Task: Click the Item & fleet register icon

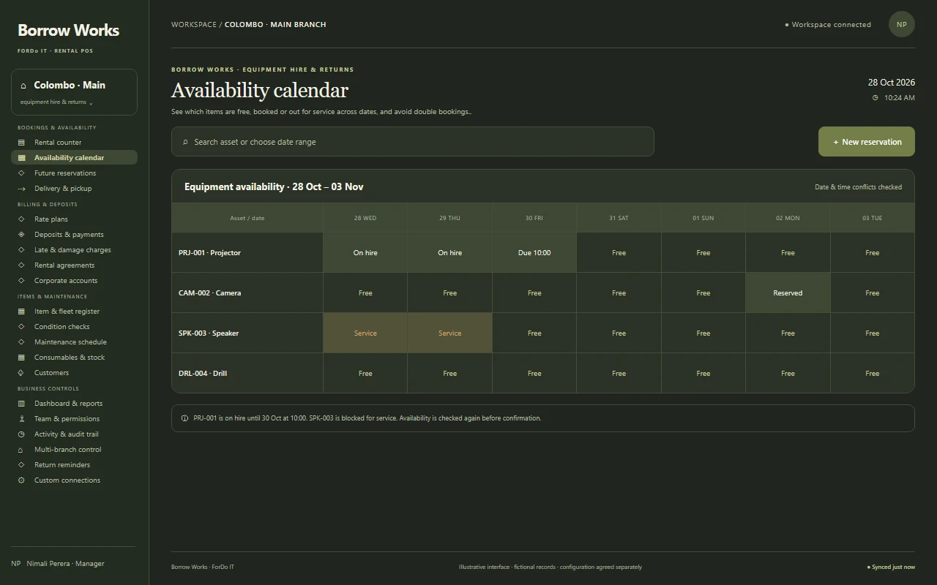Action: click(21, 312)
